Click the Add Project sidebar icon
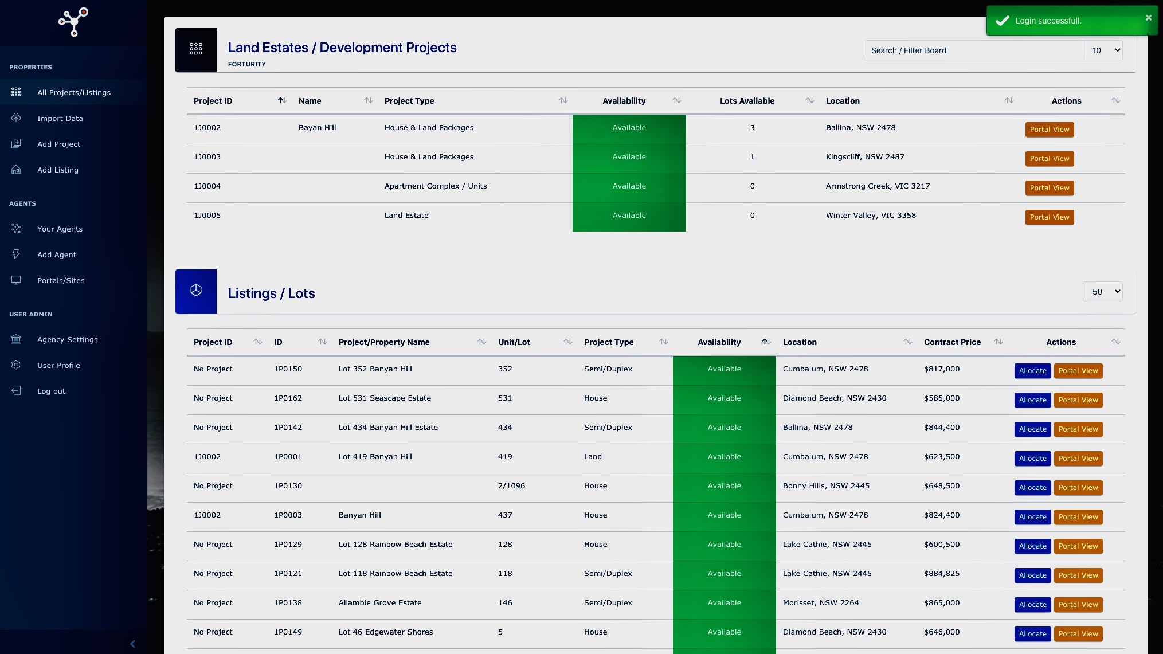 pos(16,143)
